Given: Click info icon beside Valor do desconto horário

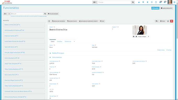Looking at the screenshot, I should coord(146,61).
